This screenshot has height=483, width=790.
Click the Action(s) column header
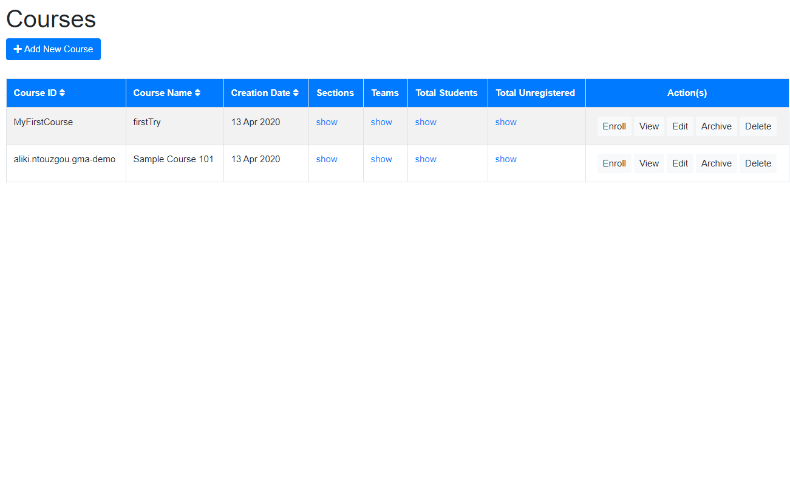pos(687,93)
